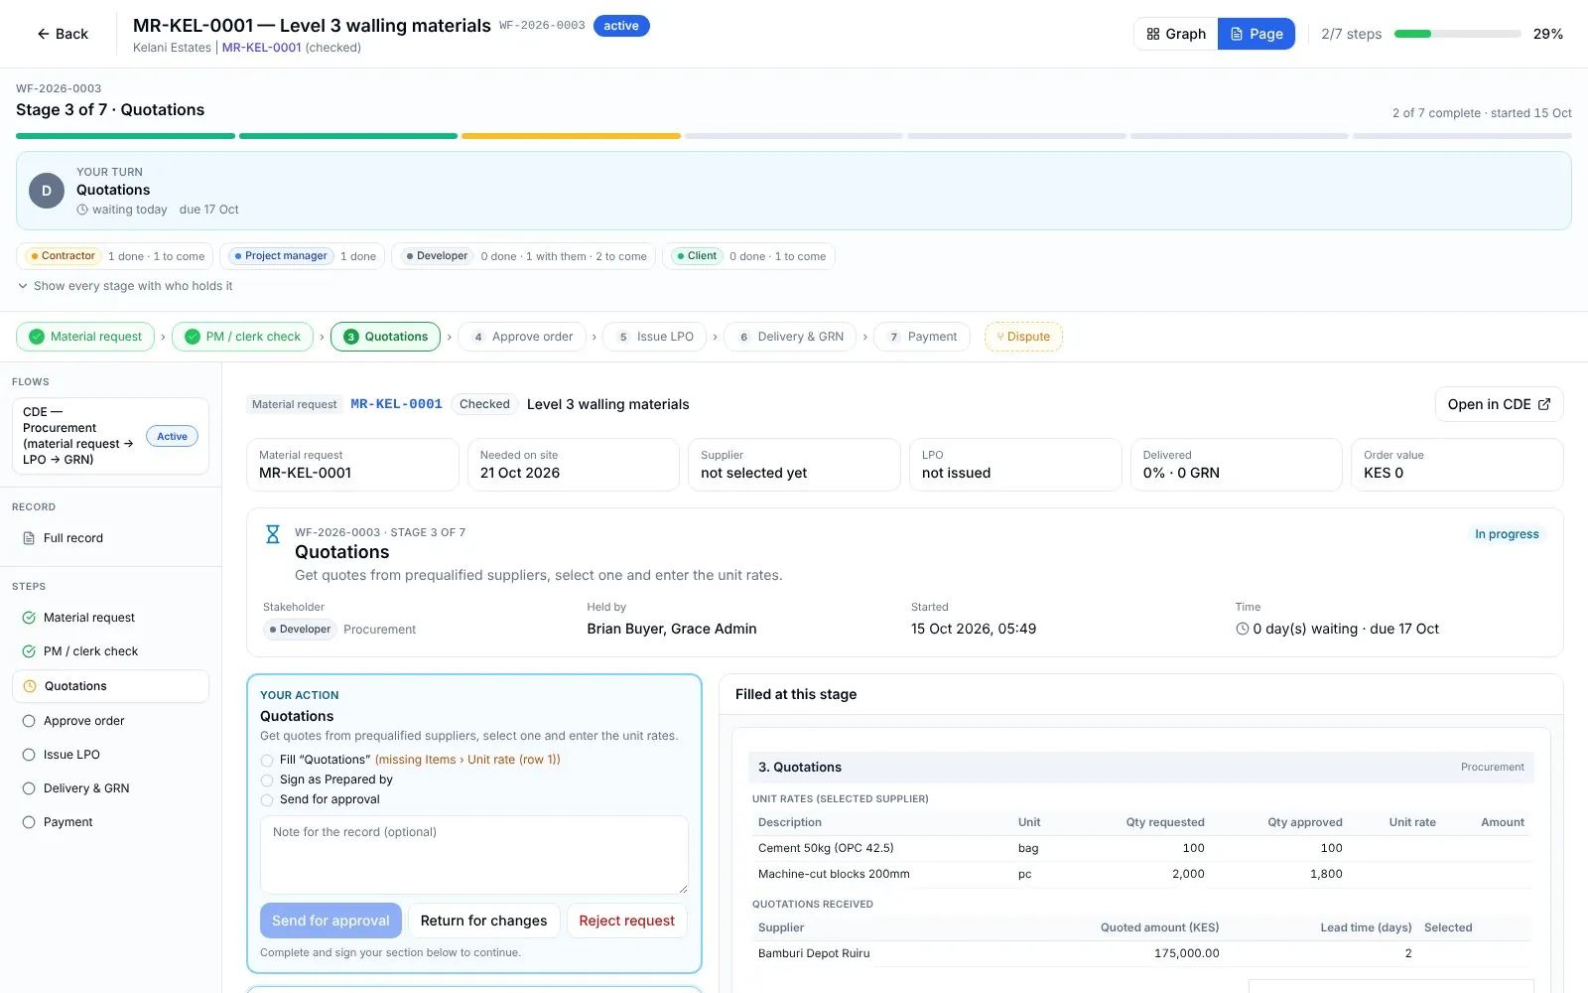Open the Approve order stage chip

[x=522, y=337]
